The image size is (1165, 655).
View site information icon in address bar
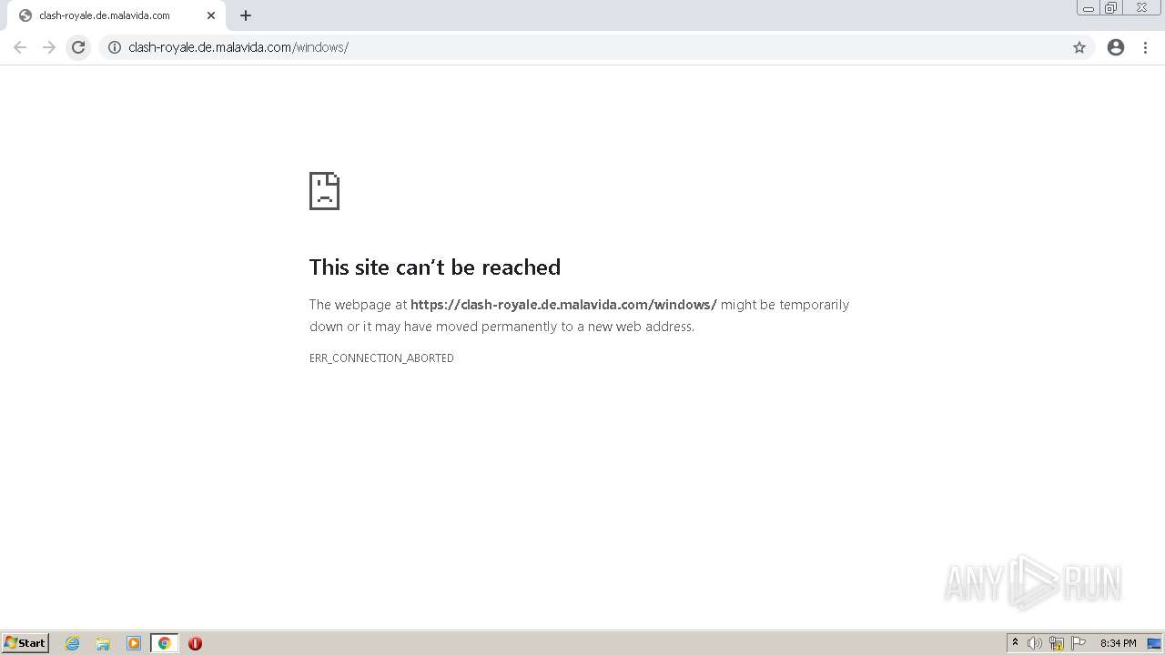[x=115, y=47]
